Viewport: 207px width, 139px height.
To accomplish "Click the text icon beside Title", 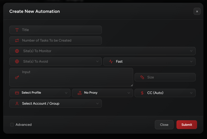I will (17, 30).
